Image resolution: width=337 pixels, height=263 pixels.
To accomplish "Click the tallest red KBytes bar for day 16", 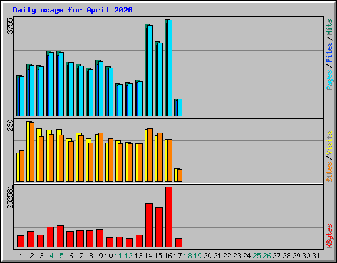I will [168, 217].
